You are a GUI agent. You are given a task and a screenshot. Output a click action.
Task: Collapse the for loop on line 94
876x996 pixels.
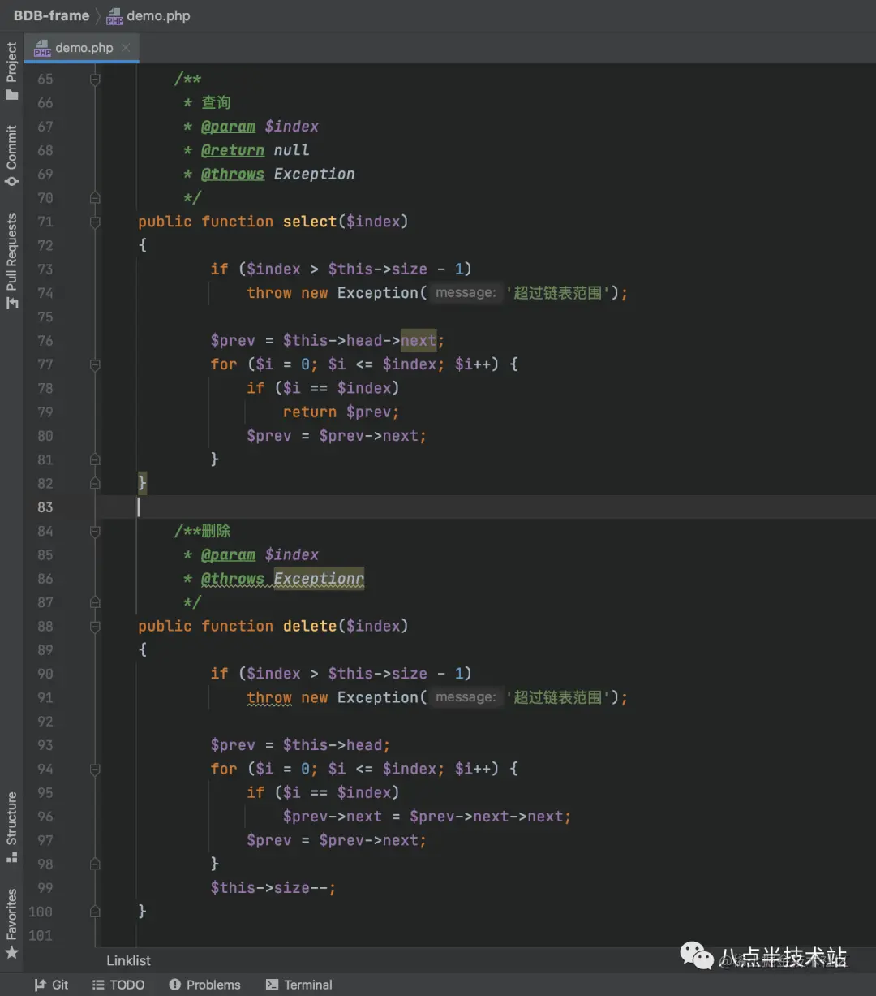(x=95, y=769)
